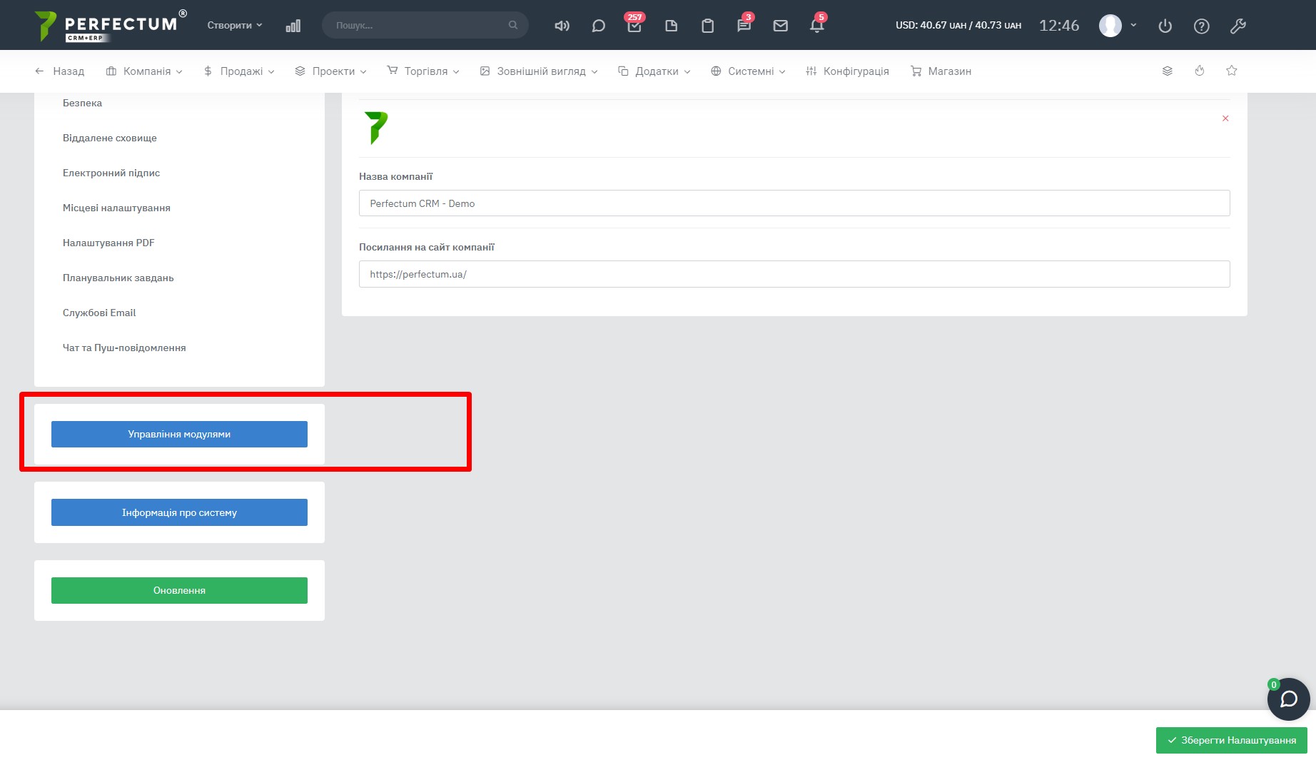Screen dimensions: 1316x760
Task: Focus the Назва компанії input field
Action: coord(794,203)
